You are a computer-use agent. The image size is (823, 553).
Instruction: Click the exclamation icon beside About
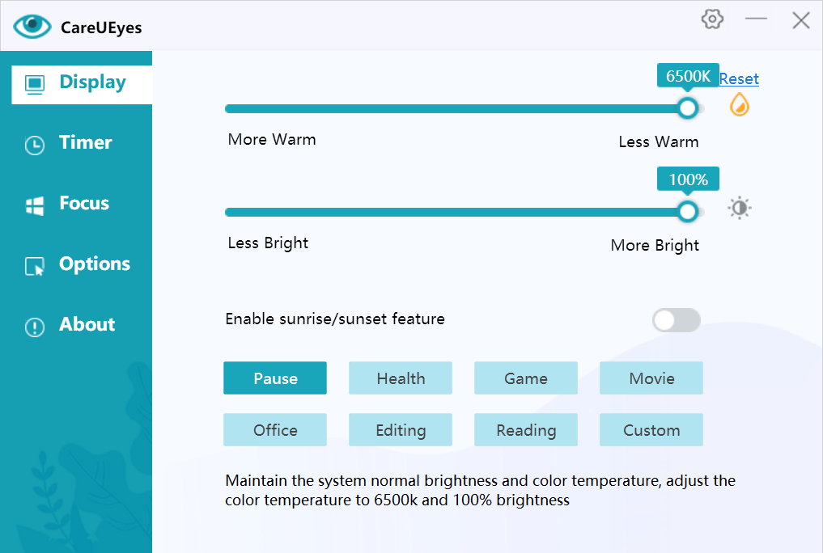35,327
